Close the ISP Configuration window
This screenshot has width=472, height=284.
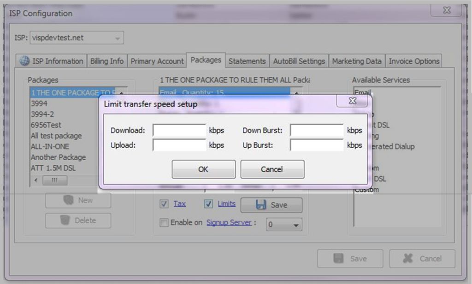click(447, 10)
